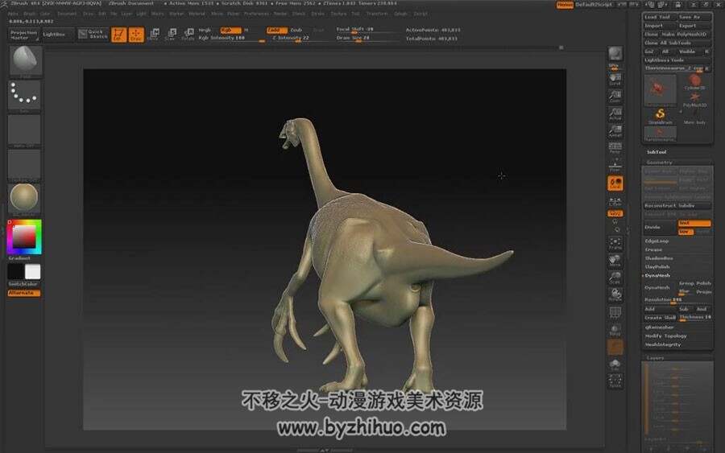Viewport: 725px width, 453px height.
Task: Select the Cylinder3D tool thumbnail
Action: pos(694,82)
